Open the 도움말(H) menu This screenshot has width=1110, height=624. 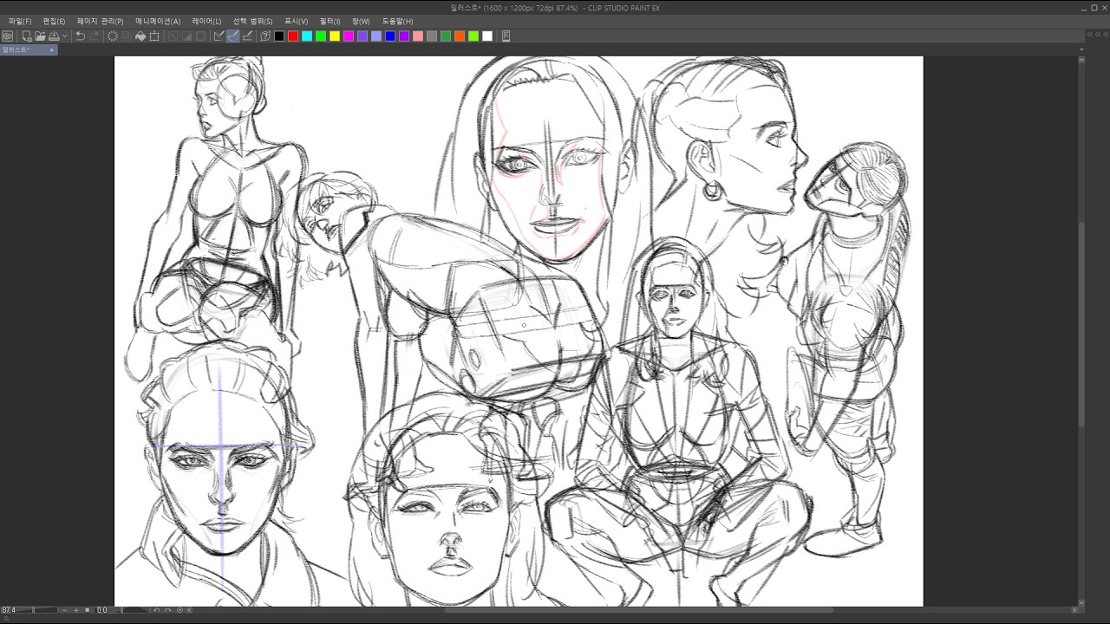[397, 21]
